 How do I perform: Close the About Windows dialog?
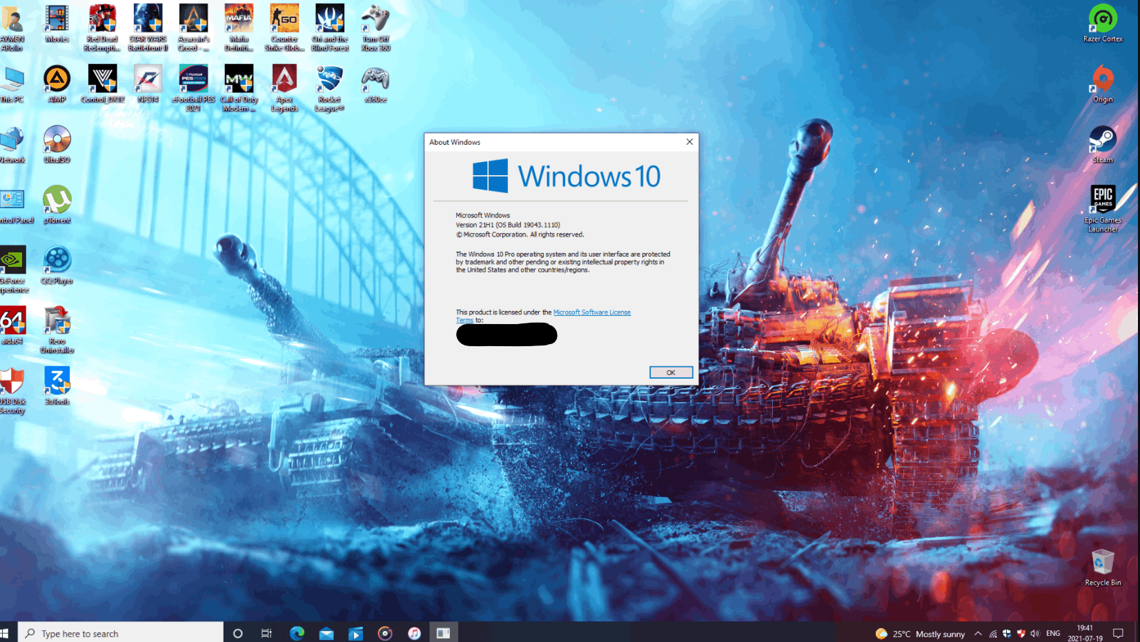click(x=689, y=142)
